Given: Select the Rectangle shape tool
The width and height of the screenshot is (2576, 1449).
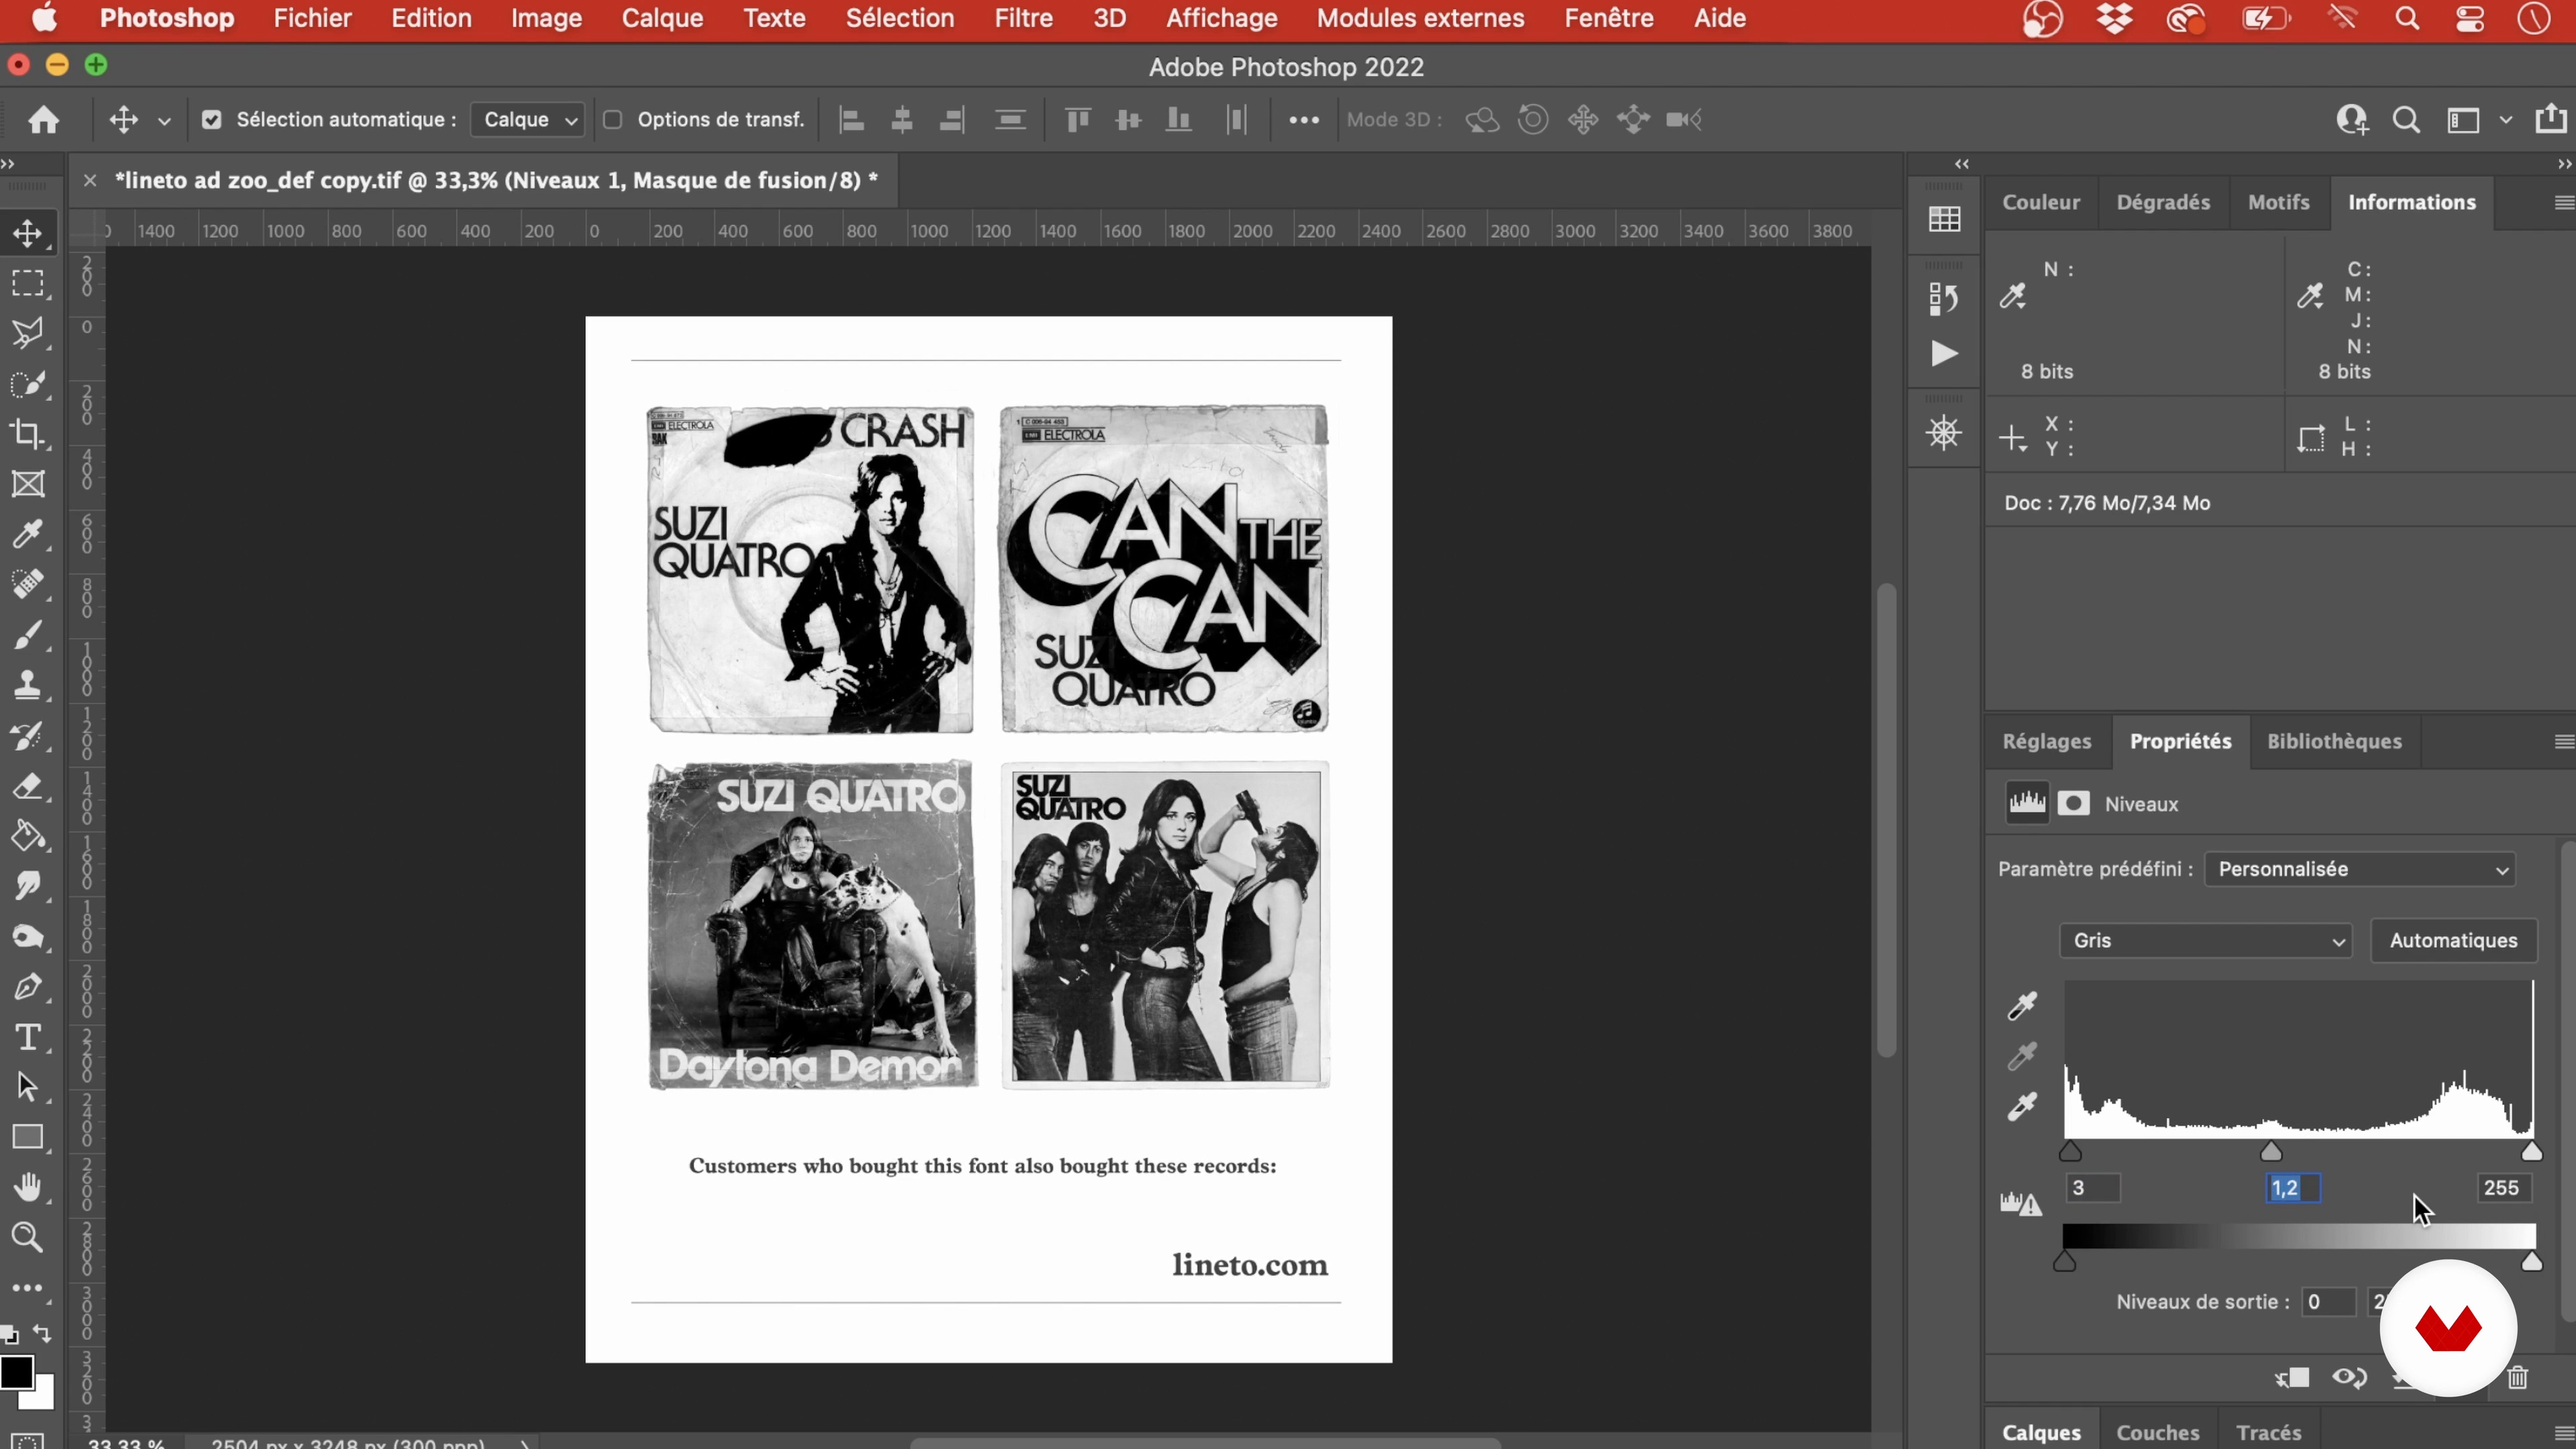Looking at the screenshot, I should 28,1138.
